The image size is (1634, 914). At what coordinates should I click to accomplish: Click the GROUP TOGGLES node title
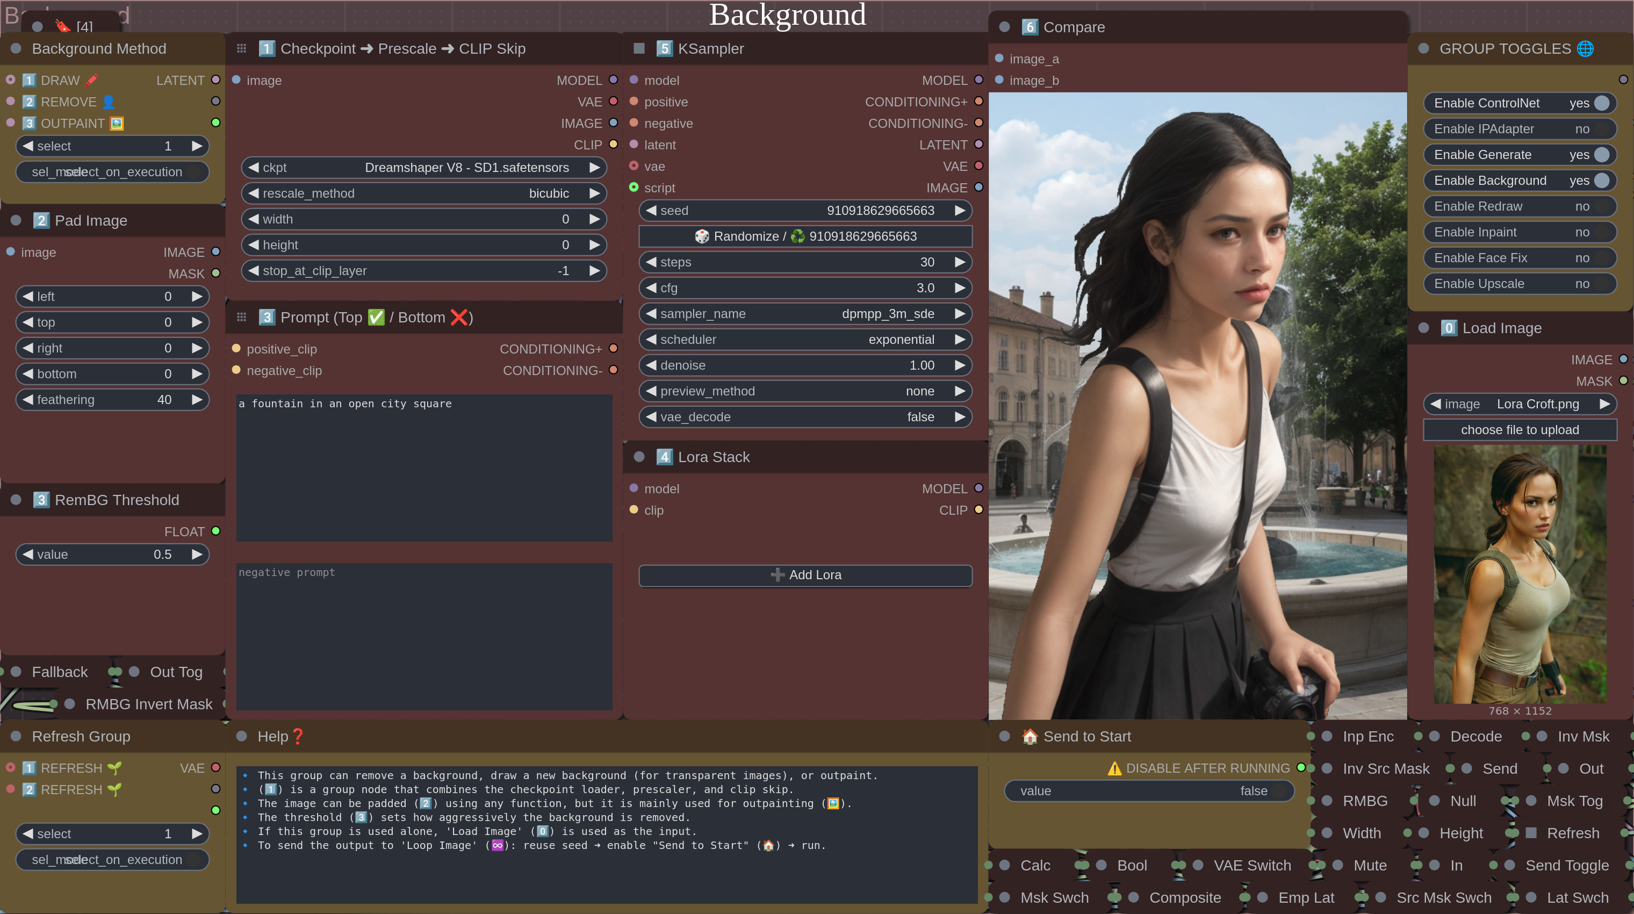pyautogui.click(x=1505, y=49)
